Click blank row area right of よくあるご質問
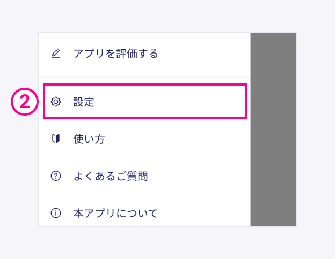Viewport: 335px width, 259px height. point(199,177)
